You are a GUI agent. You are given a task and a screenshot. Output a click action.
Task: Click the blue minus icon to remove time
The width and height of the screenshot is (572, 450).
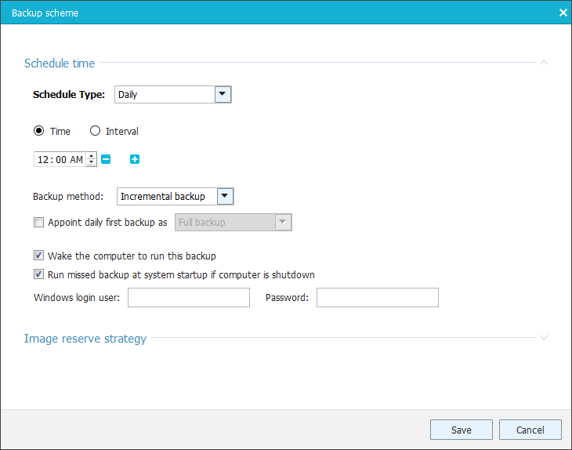click(106, 160)
